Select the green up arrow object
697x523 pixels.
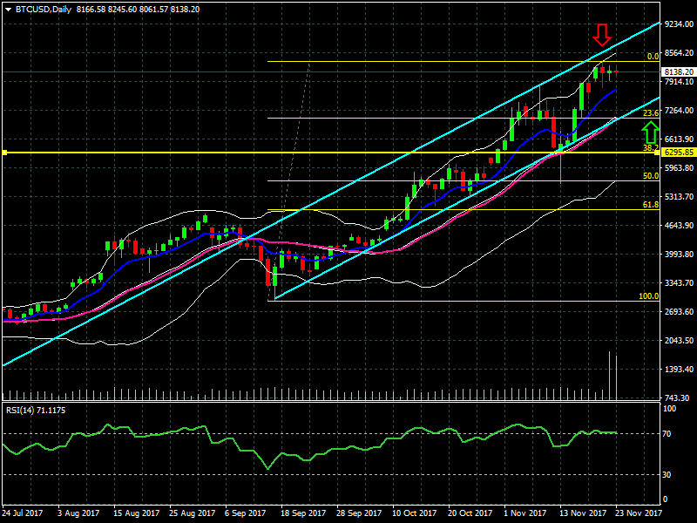point(650,132)
